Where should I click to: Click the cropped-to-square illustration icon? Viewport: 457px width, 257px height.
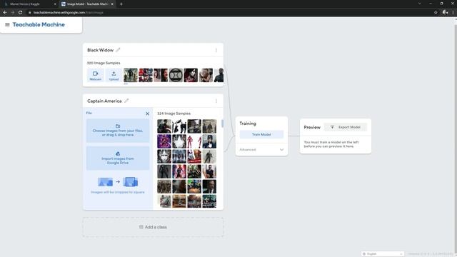pyautogui.click(x=118, y=182)
